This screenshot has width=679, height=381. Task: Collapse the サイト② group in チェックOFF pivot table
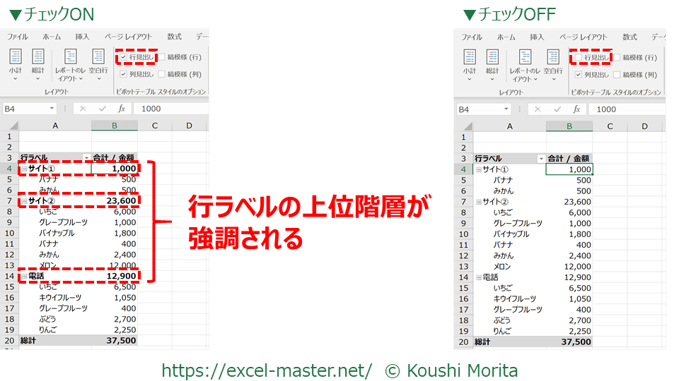477,202
